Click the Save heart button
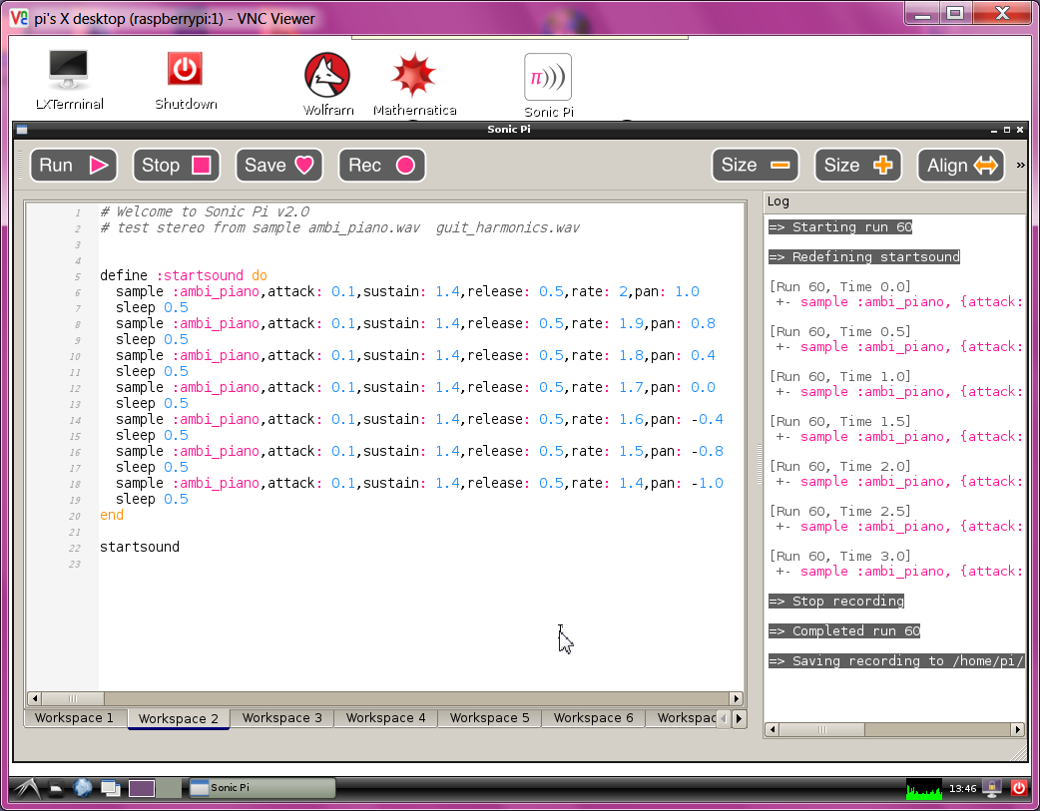This screenshot has height=811, width=1040. [279, 166]
